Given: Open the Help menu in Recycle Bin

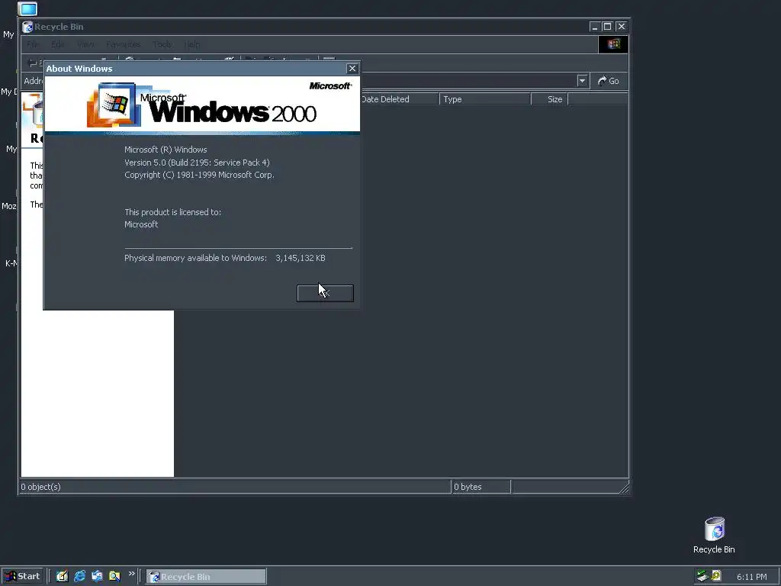Looking at the screenshot, I should click(192, 44).
